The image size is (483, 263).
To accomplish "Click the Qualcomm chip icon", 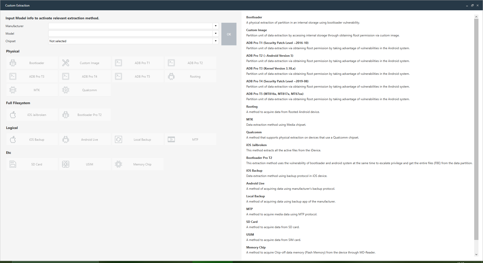I will point(66,90).
